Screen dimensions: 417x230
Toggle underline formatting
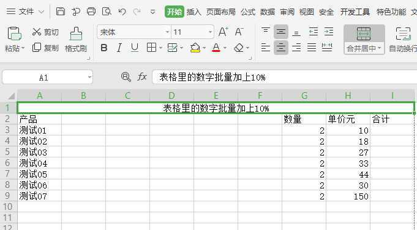(x=135, y=48)
